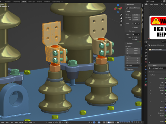The image size is (166, 124).
Task: Toggle the camera view icon
Action: (121, 21)
